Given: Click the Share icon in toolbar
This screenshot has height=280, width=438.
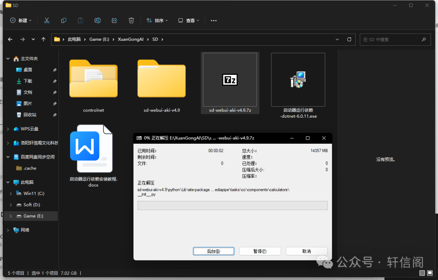Looking at the screenshot, I should click(x=114, y=20).
